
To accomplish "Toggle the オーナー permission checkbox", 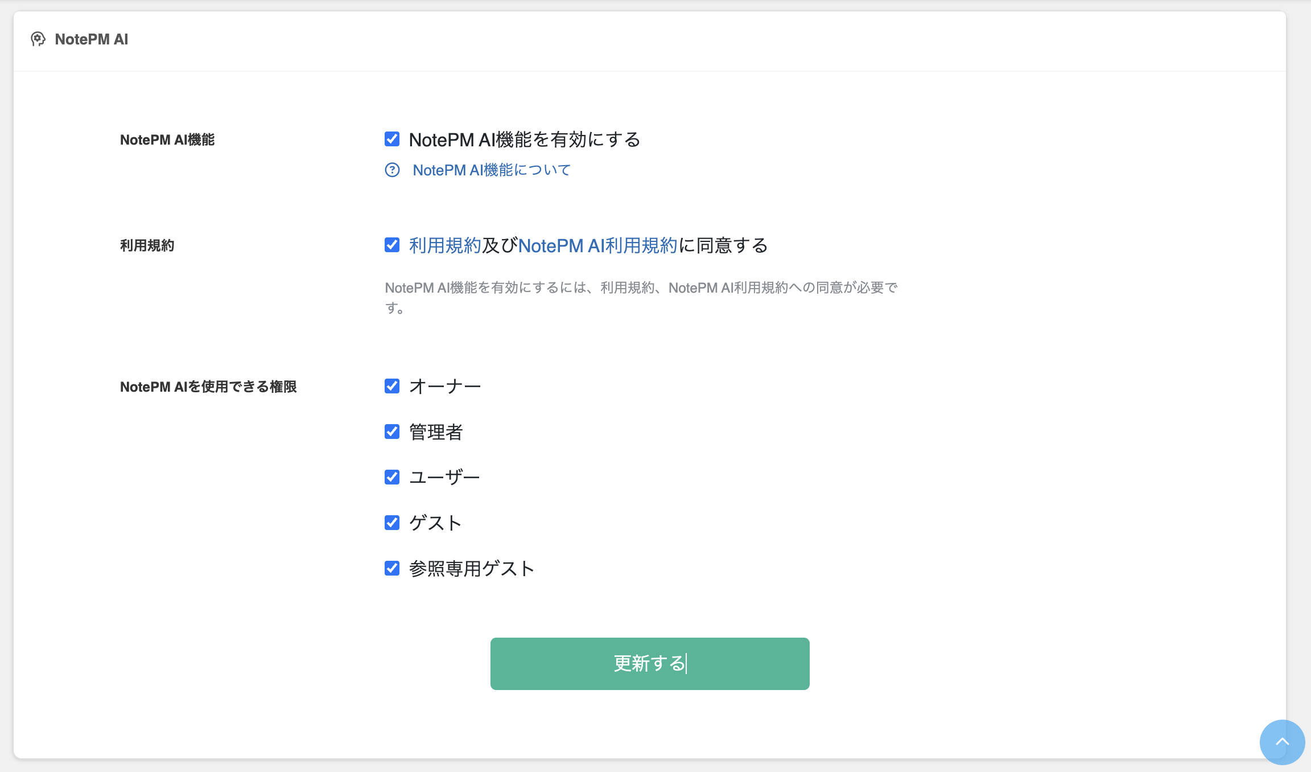I will point(392,387).
